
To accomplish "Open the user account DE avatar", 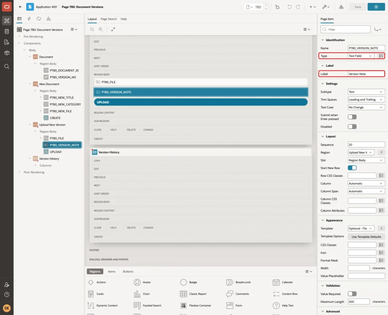I will [7, 308].
